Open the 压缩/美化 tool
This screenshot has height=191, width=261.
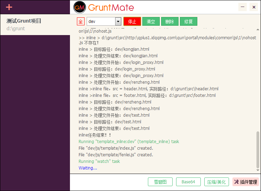pos(216,182)
